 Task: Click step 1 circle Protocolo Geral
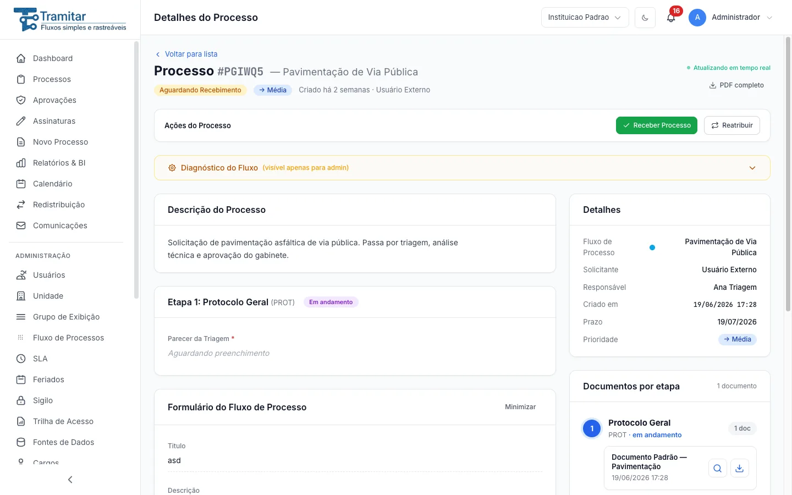pos(592,428)
